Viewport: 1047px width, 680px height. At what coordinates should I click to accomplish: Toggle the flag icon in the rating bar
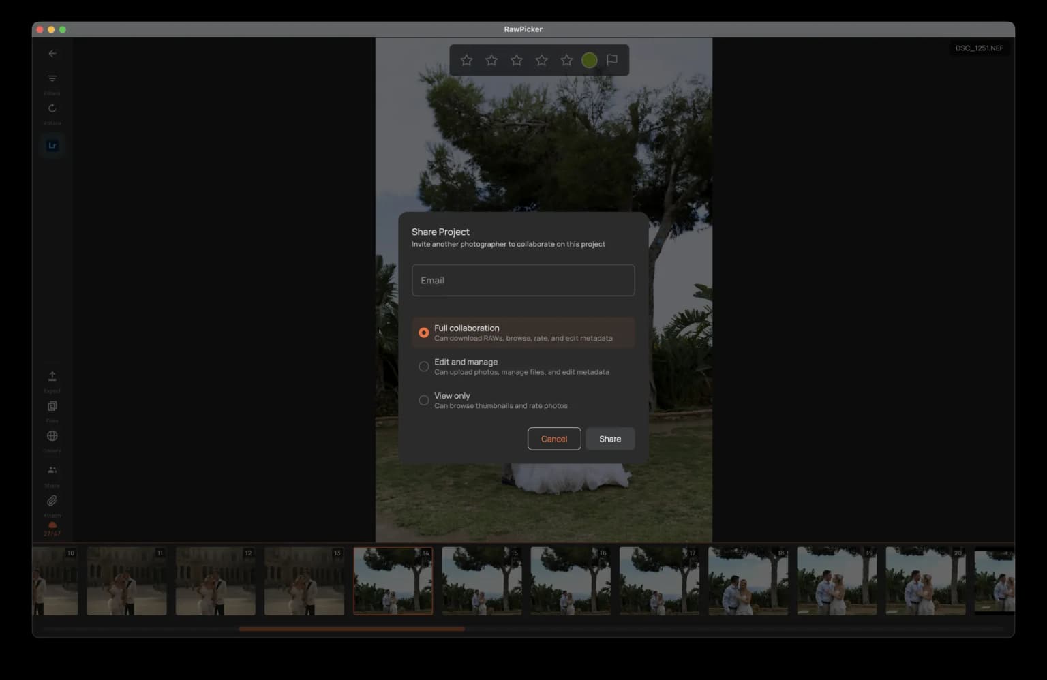click(x=612, y=60)
